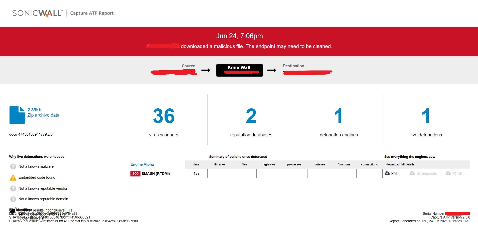This screenshot has width=478, height=228.
Task: Click the 2 reputation databases count
Action: tap(251, 116)
